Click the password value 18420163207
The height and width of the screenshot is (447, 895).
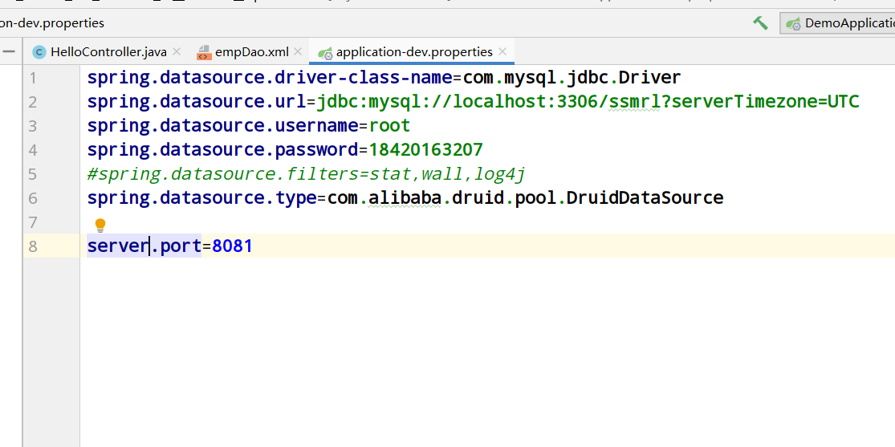[425, 149]
